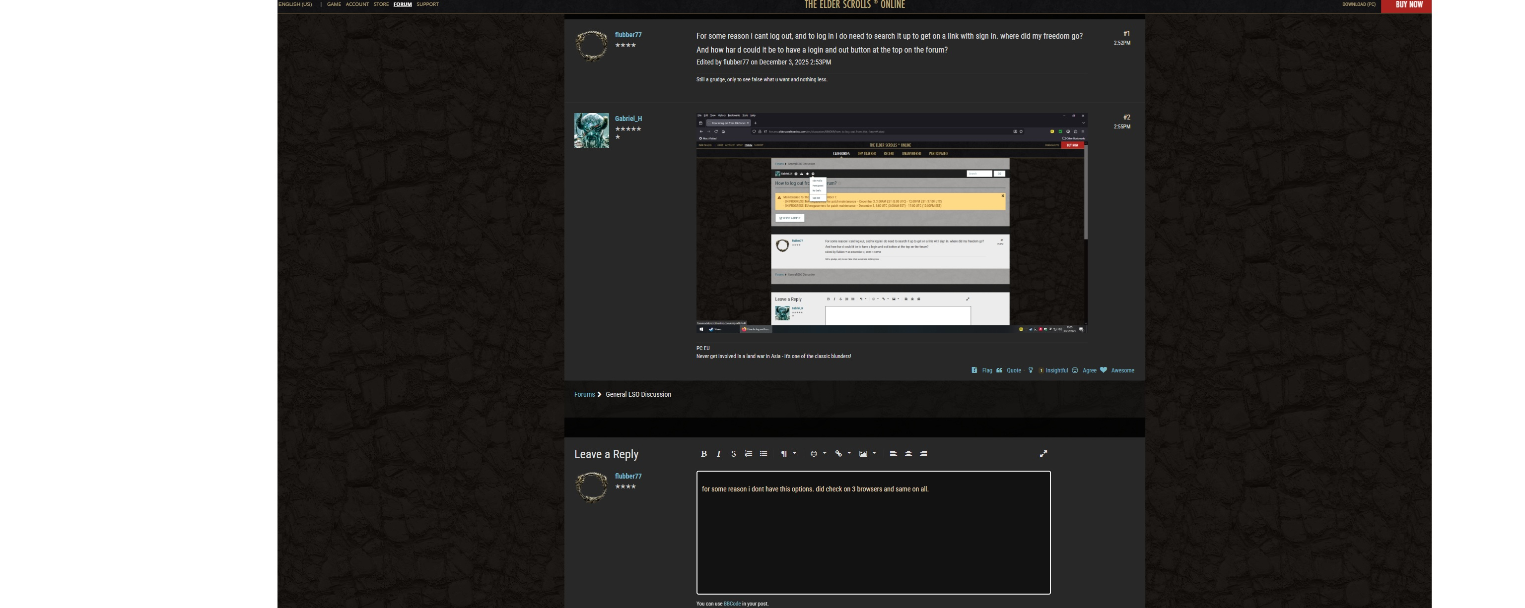The height and width of the screenshot is (608, 1525).
Task: Open the paragraph format dropdown
Action: pos(787,454)
